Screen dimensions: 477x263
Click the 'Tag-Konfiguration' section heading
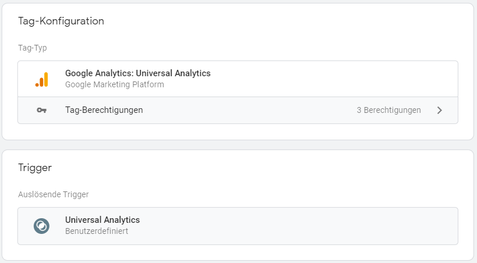61,21
